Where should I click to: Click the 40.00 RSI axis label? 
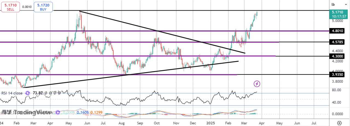coord(336,103)
